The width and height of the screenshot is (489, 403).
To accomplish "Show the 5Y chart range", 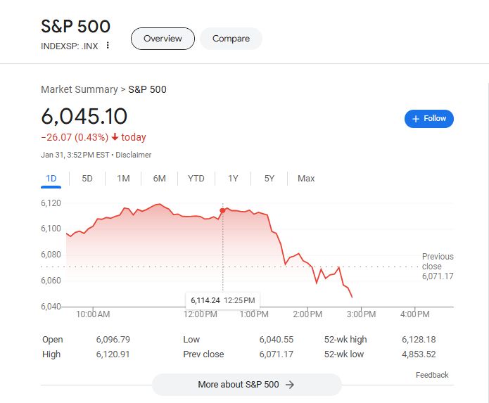I will [269, 179].
